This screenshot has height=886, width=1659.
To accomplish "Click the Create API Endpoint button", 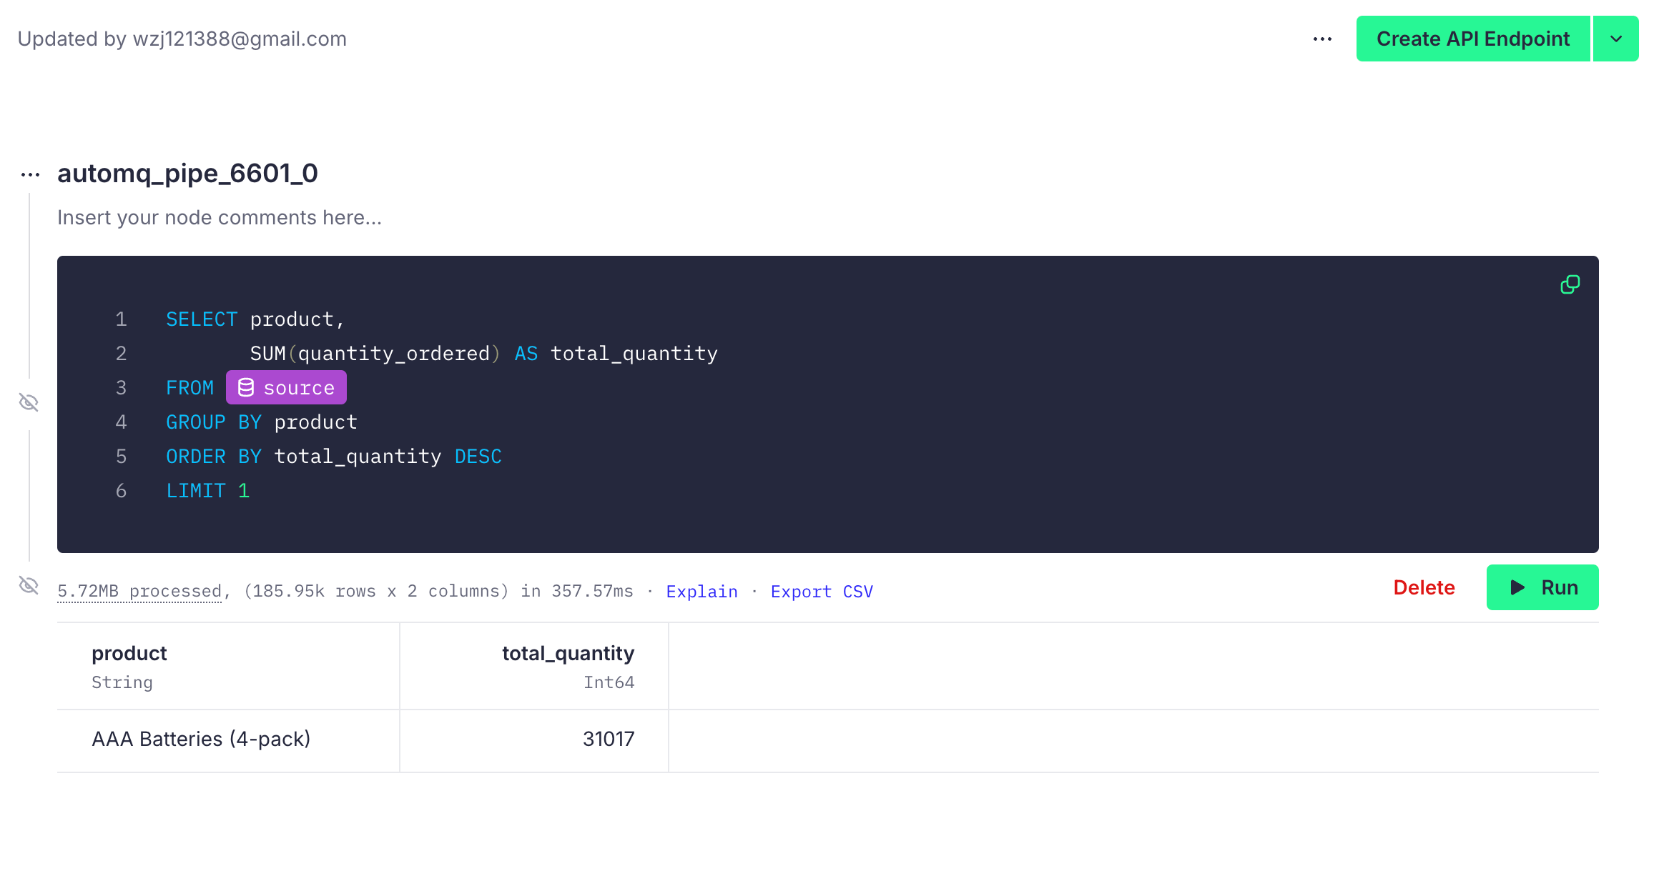I will pyautogui.click(x=1472, y=39).
